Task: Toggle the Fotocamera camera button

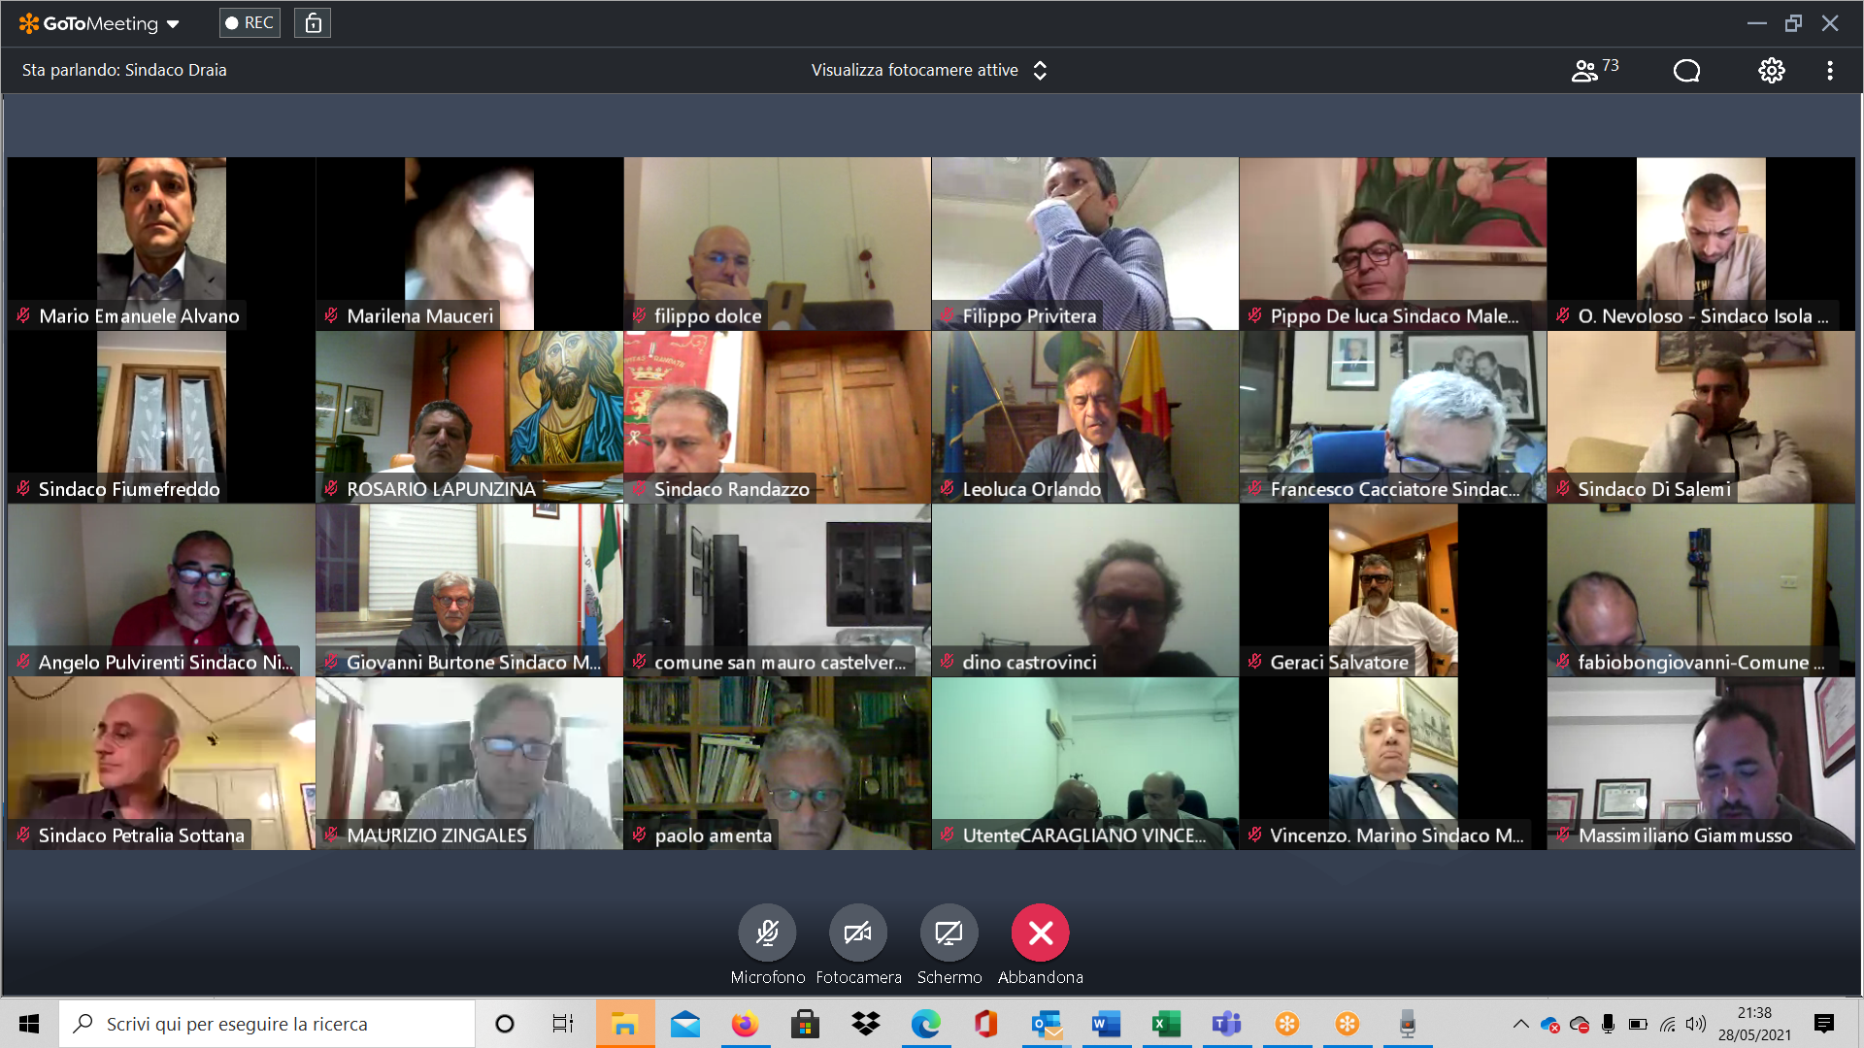Action: [858, 933]
